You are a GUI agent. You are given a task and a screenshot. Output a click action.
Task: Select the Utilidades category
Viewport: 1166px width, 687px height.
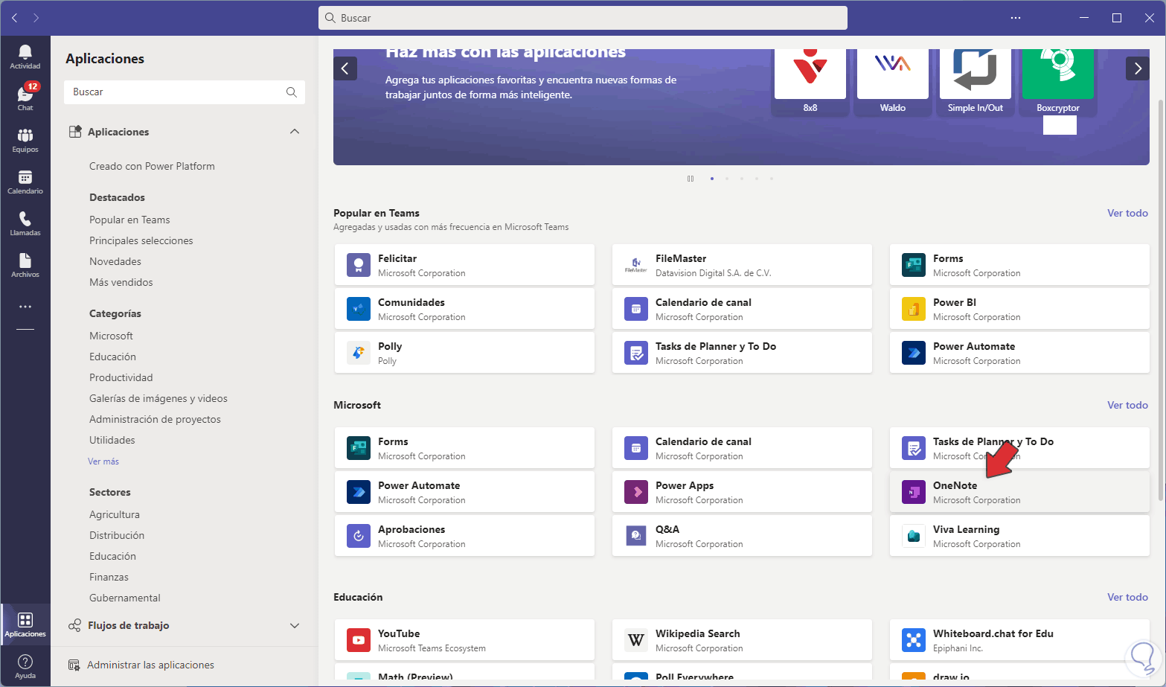pos(112,440)
